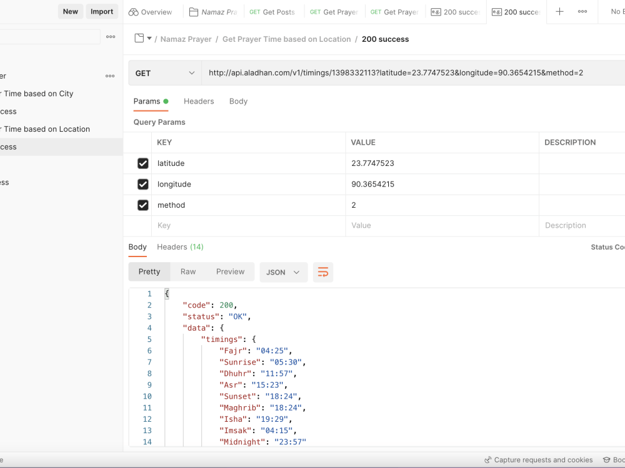Switch to request Headers tab
Screen dimensions: 625x468
tap(199, 102)
